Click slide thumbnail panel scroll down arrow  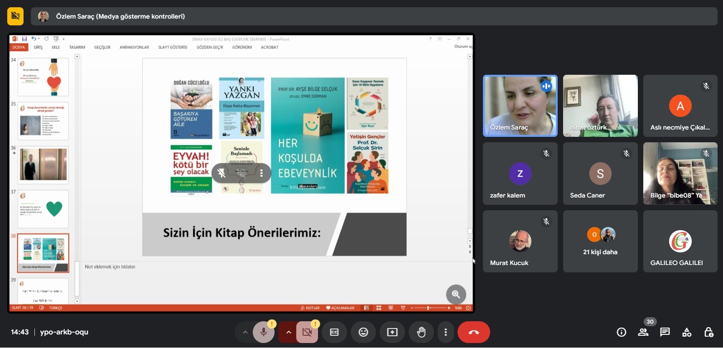point(77,301)
